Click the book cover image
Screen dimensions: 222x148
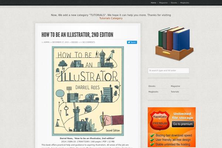click(x=88, y=91)
